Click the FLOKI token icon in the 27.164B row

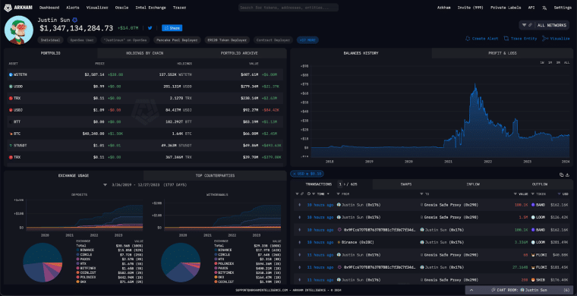tap(533, 267)
